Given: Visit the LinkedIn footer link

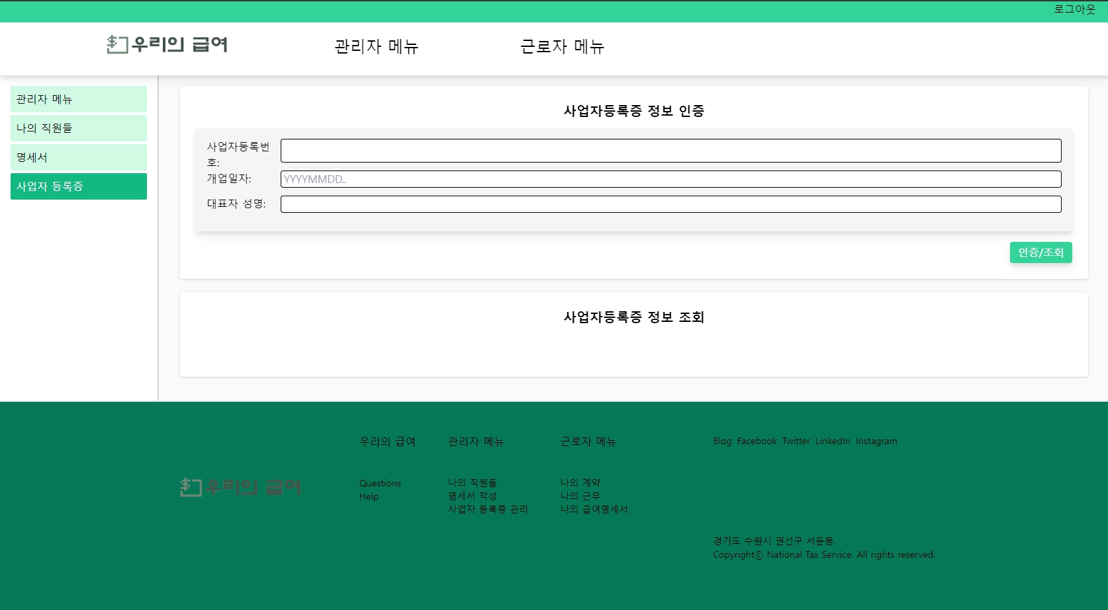Looking at the screenshot, I should tap(833, 441).
